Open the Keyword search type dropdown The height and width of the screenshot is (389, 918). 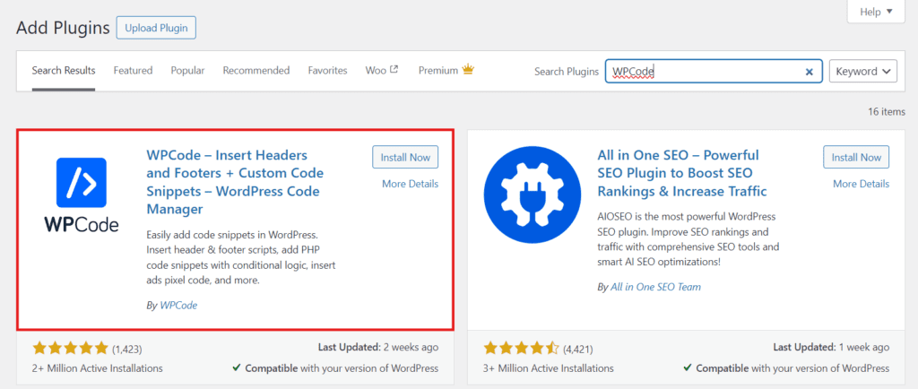point(863,72)
